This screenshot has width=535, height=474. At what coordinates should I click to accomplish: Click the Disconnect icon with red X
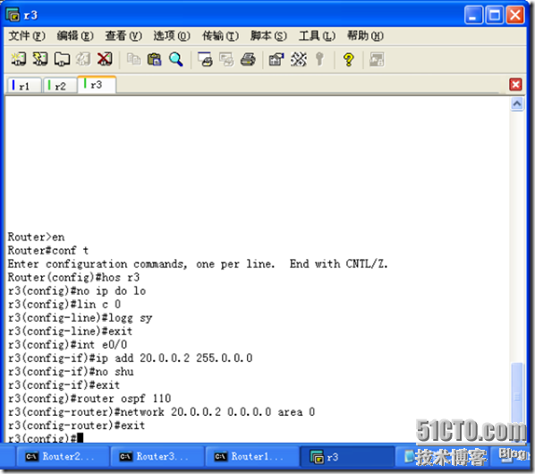pos(105,59)
